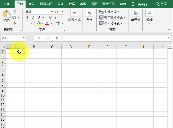Click the Decrease Font Size icon
The width and height of the screenshot is (173, 128).
click(56, 18)
